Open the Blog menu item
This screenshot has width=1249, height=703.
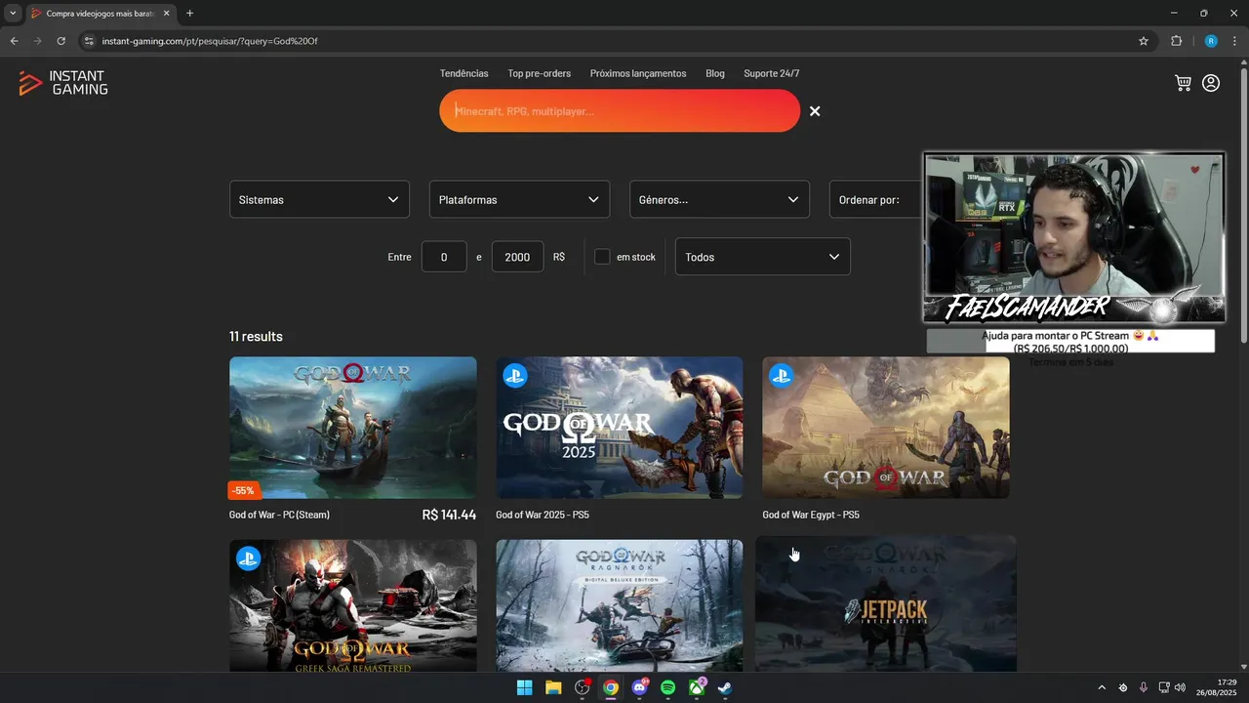pyautogui.click(x=715, y=73)
